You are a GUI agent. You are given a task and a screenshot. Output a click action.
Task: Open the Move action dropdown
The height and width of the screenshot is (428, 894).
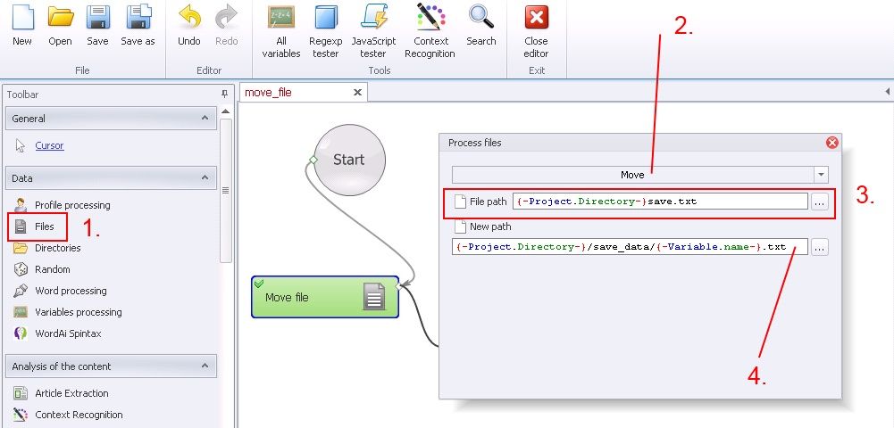(x=820, y=175)
